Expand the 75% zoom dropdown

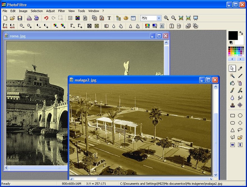point(159,18)
